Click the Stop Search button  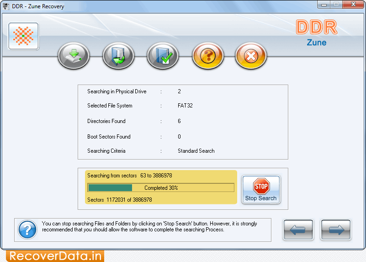pyautogui.click(x=261, y=190)
